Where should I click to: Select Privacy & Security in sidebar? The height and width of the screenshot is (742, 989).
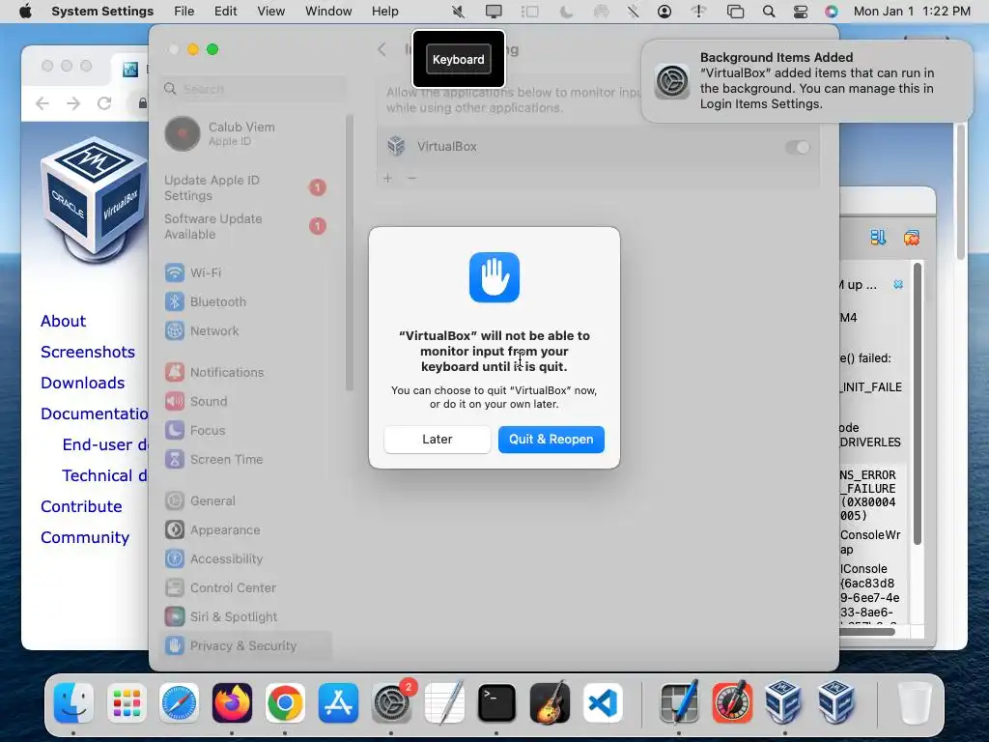[x=246, y=645]
